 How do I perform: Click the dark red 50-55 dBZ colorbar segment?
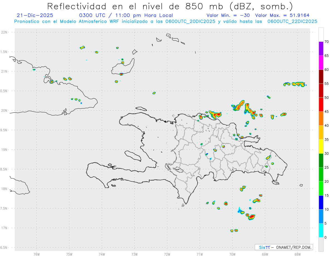click(321, 90)
